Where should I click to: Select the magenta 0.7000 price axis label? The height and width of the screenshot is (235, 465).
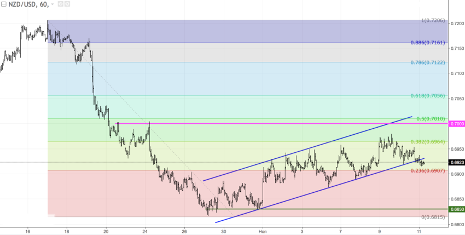pyautogui.click(x=457, y=124)
